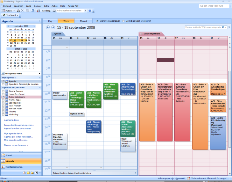The image size is (232, 182).
Task: Check Rianne Geevers calendar
Action: (x=3, y=91)
